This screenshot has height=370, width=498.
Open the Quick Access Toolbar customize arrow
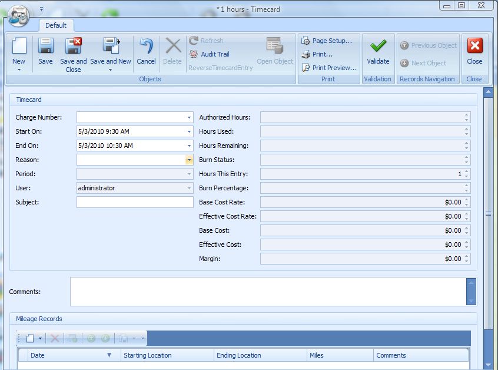pyautogui.click(x=42, y=9)
